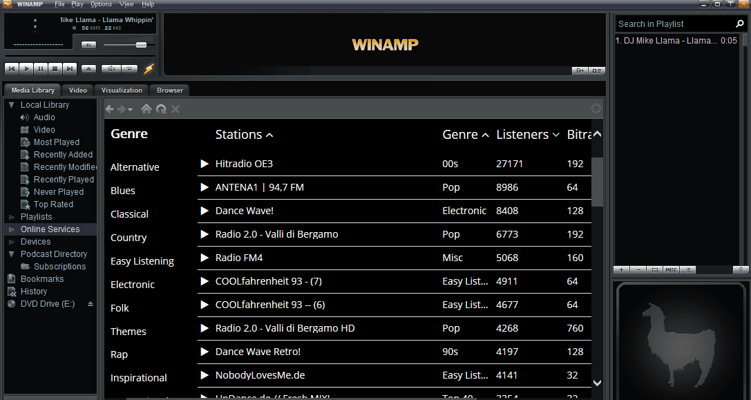Click the playlist search magnifier icon
The width and height of the screenshot is (751, 400).
(739, 24)
